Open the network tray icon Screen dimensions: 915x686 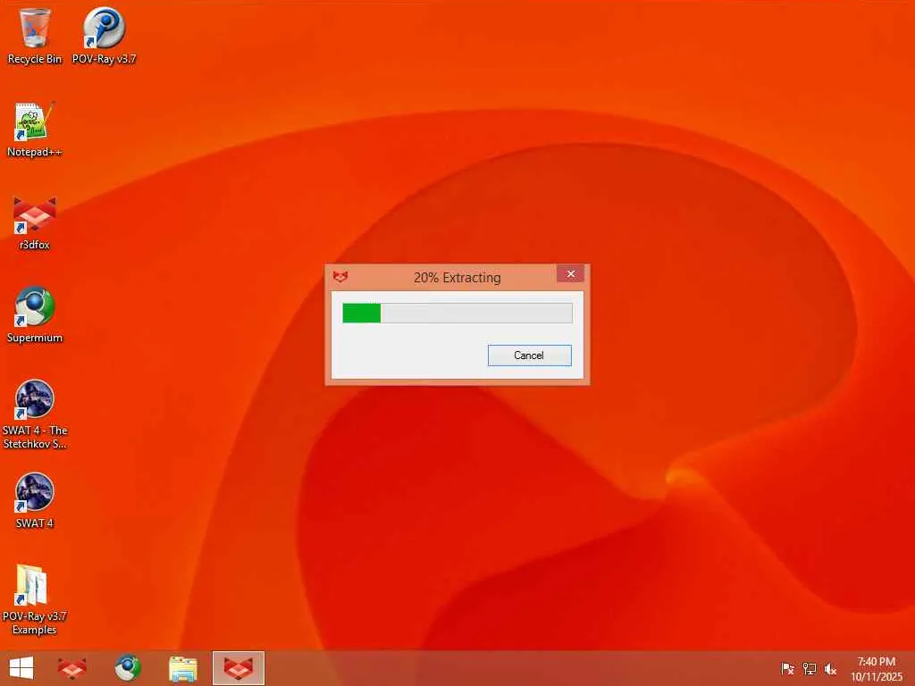809,669
